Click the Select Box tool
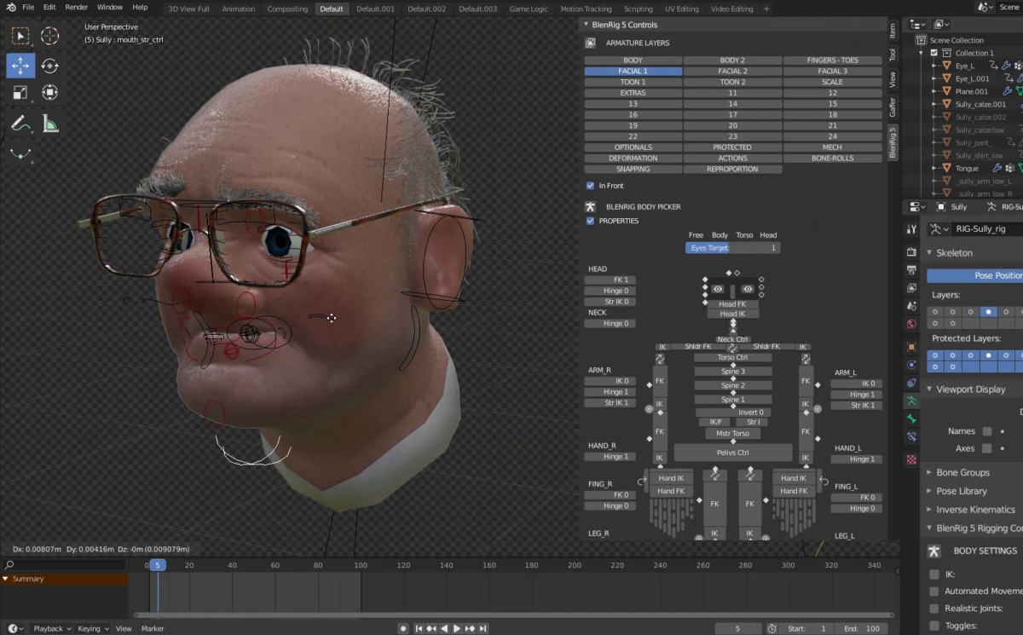 point(20,36)
